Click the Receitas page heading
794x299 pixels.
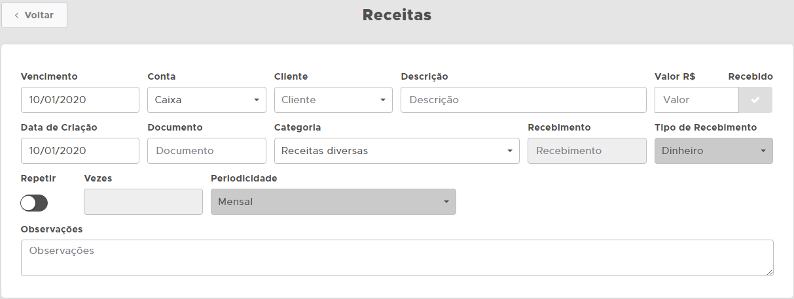coord(397,15)
